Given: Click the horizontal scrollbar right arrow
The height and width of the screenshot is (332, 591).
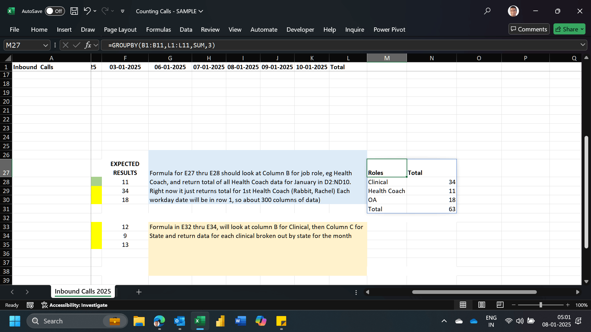Looking at the screenshot, I should pos(577,292).
